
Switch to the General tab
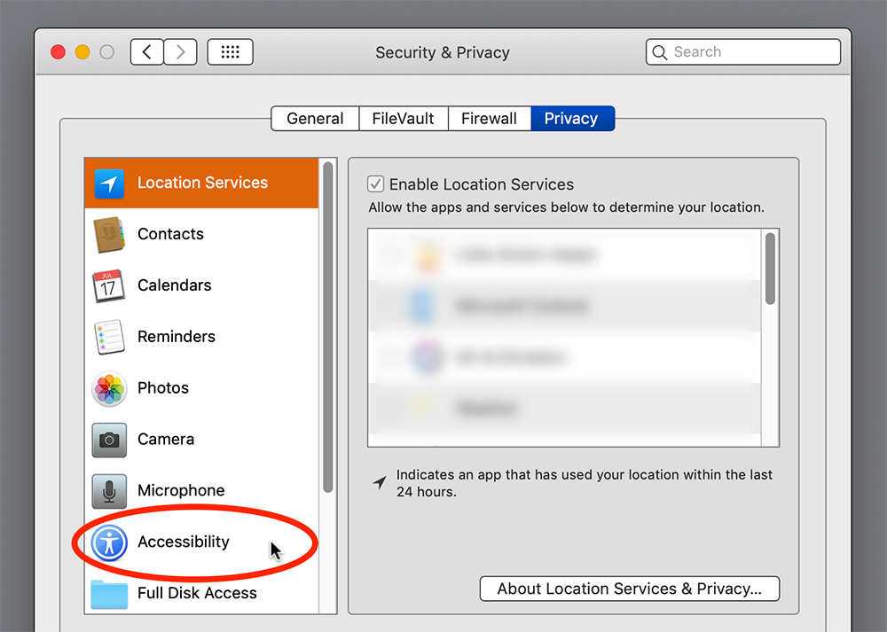click(315, 119)
